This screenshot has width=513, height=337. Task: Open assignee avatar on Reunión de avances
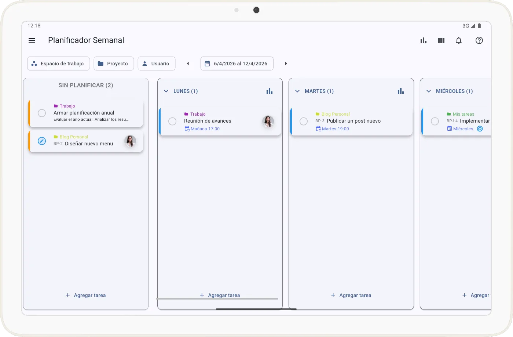coord(268,121)
